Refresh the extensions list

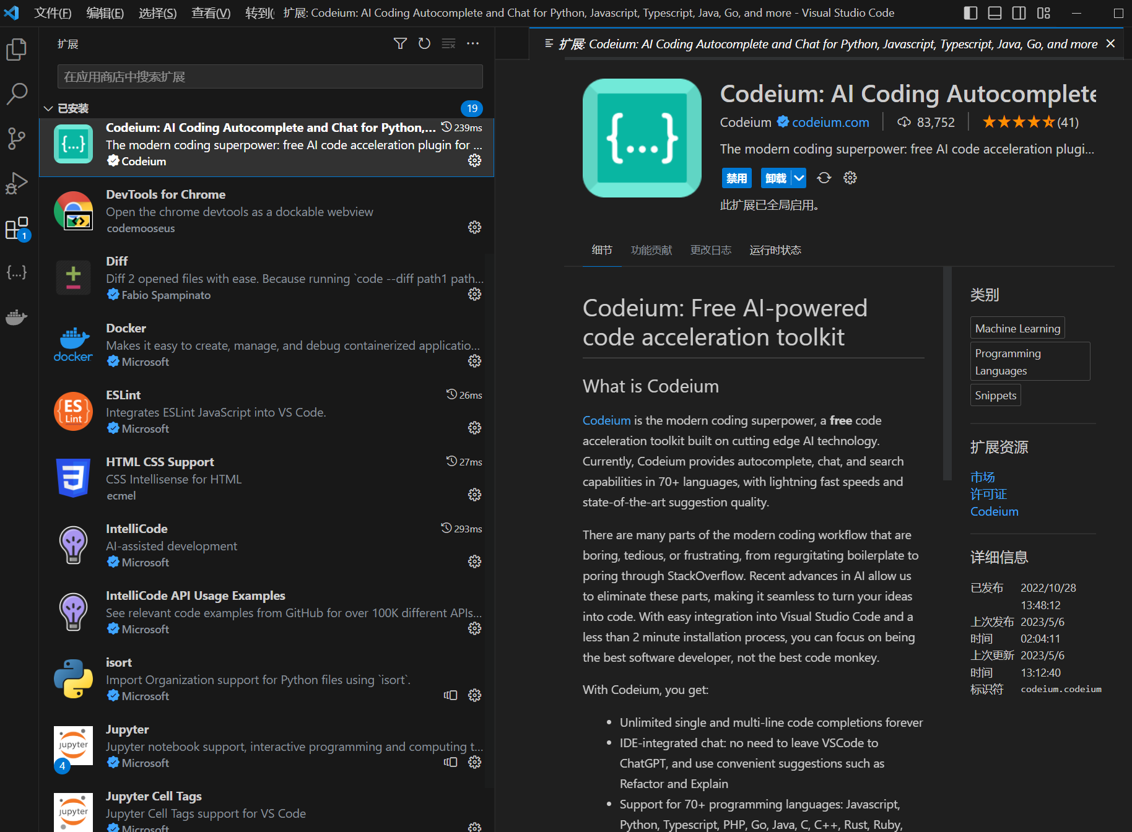(x=424, y=43)
